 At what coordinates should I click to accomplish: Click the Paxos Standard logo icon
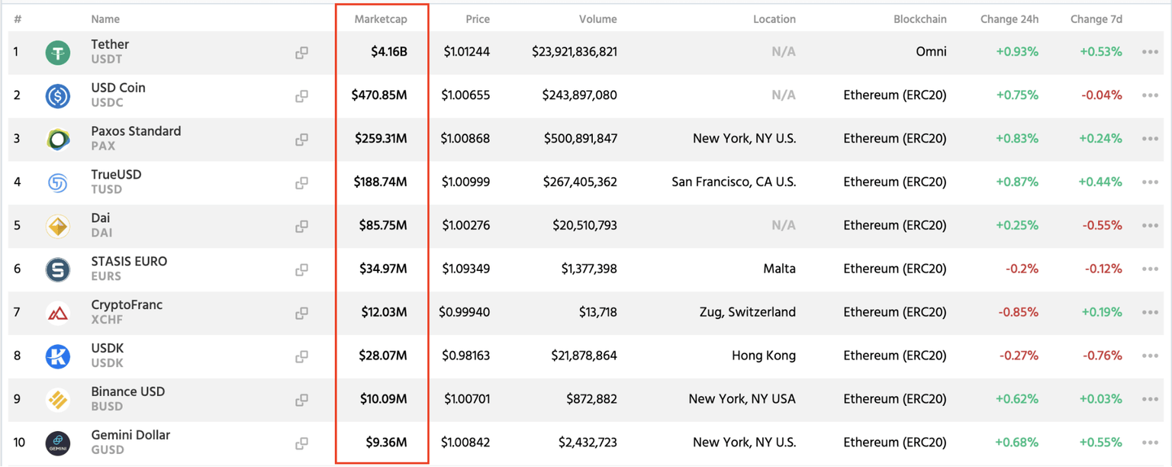[58, 140]
